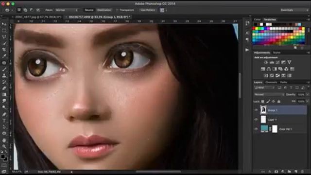
Task: Select the Rectangular Marquee tool
Action: coord(4,31)
